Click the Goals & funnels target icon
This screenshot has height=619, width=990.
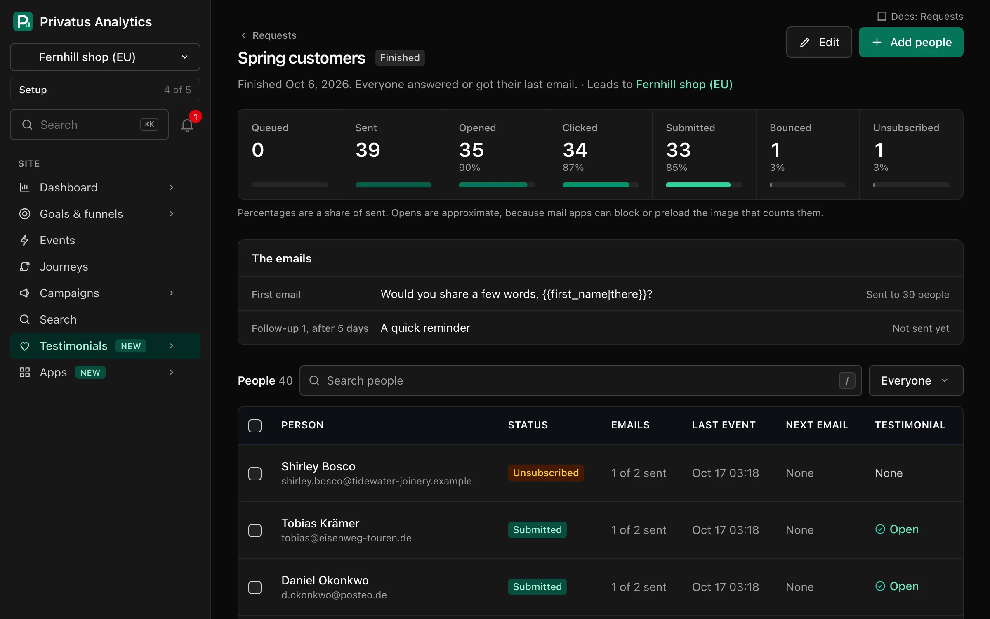coord(25,214)
